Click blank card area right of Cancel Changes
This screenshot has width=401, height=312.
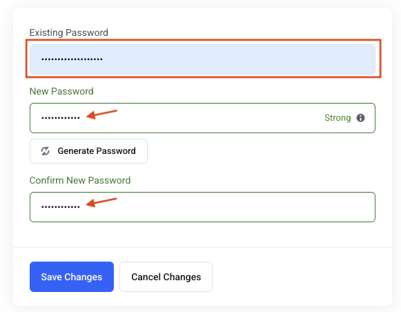coord(302,277)
